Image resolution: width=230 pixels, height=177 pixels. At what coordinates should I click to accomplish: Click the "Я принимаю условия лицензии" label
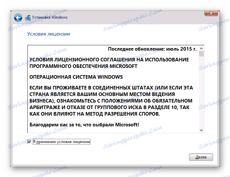[x=62, y=142]
